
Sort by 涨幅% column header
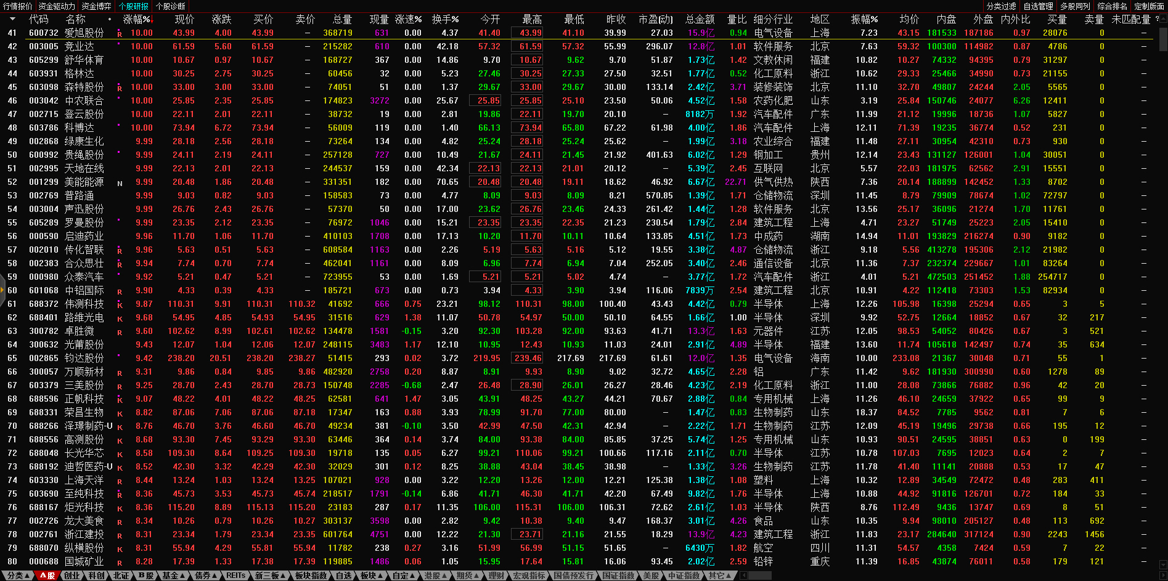(x=136, y=19)
